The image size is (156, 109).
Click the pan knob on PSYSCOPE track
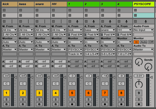139,84
